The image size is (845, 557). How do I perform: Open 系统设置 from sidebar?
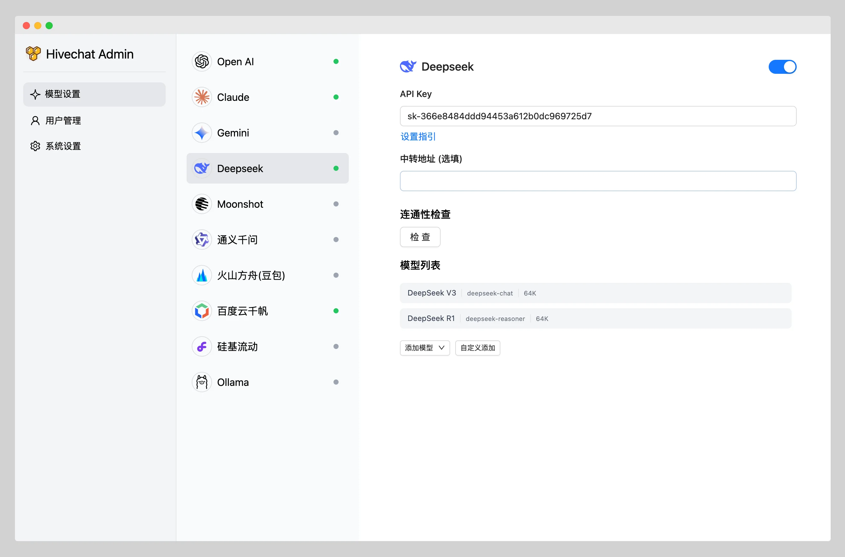coord(65,145)
